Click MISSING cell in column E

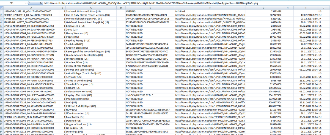(x=150, y=12)
